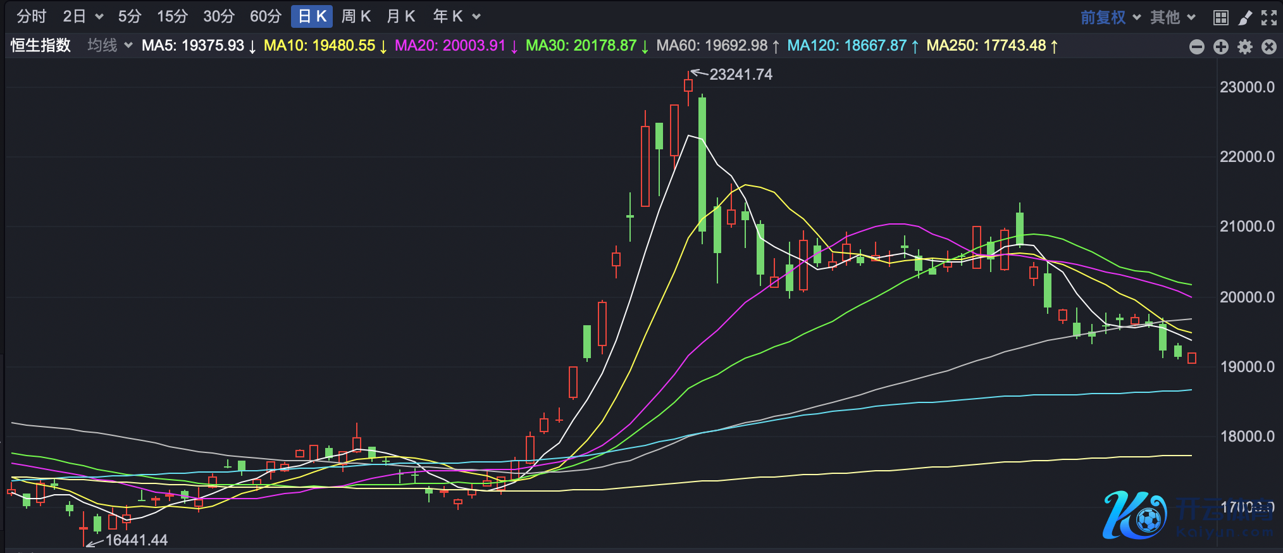
Task: Click the MA5 value label
Action: click(x=193, y=46)
